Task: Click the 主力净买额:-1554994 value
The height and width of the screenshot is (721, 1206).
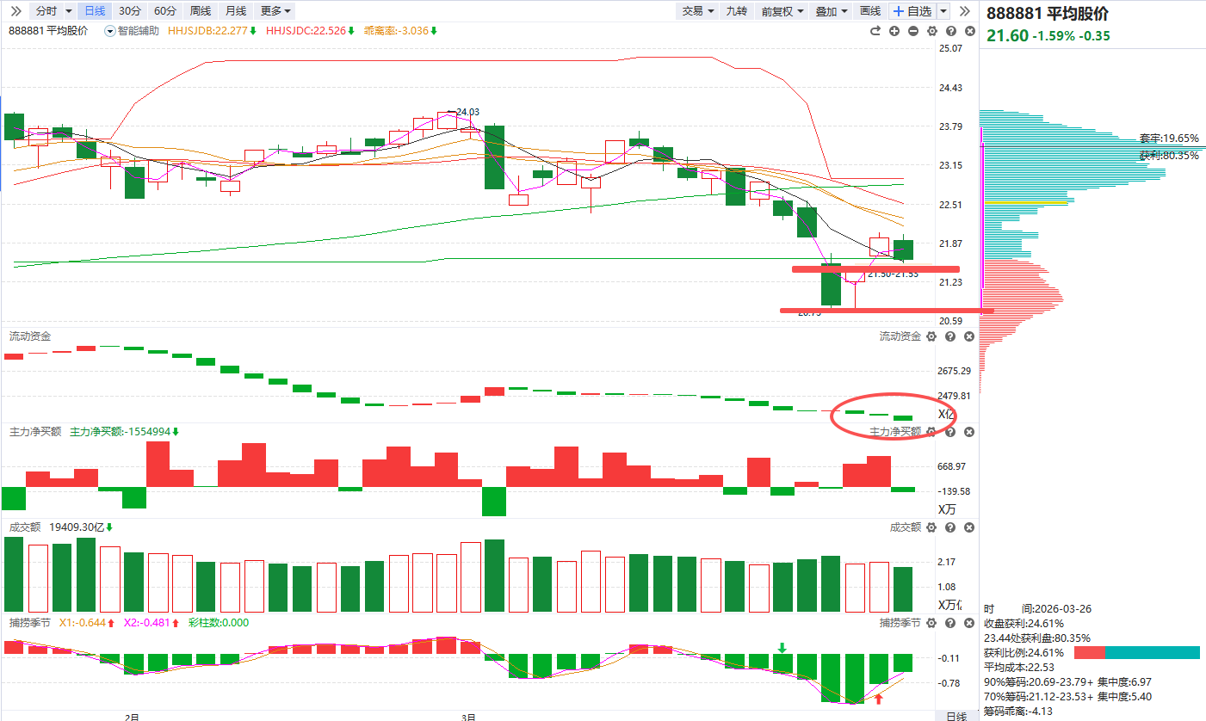Action: [125, 432]
